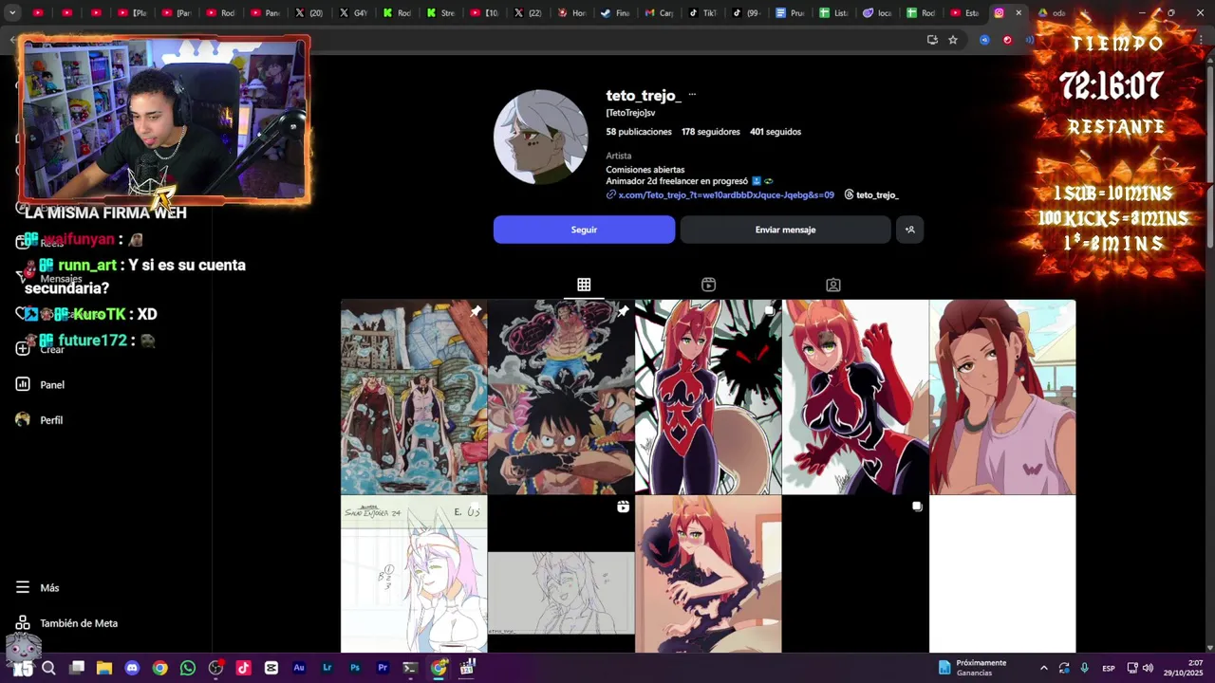Click the microphone icon in system tray
The image size is (1215, 683).
(1084, 668)
